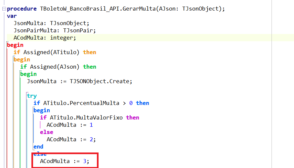The width and height of the screenshot is (294, 168).
Task: Click the procedure keyword on first line
Action: pos(22,9)
